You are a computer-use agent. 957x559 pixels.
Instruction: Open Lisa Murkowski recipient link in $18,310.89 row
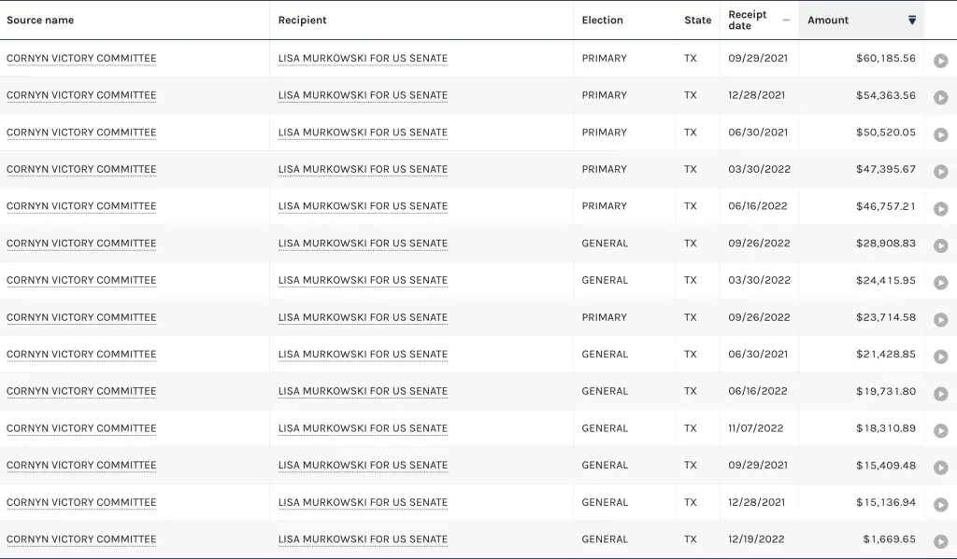point(363,428)
